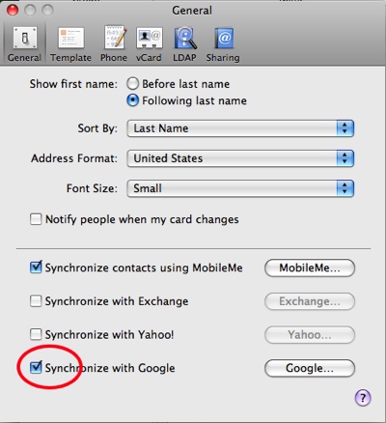Open the Address Format dropdown
Viewport: 386px width, 423px height.
pos(240,158)
